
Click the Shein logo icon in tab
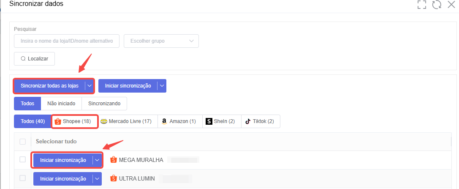coord(209,121)
